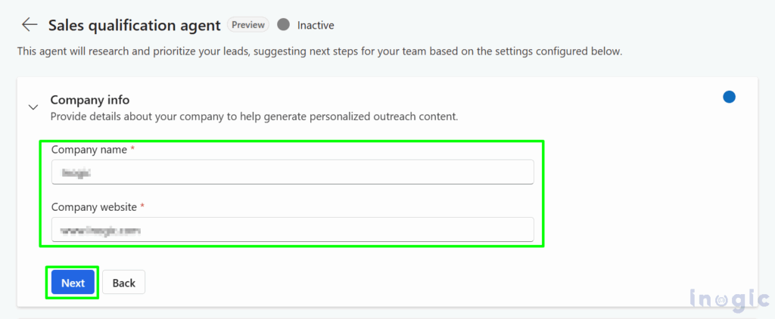Click the agent description paragraph text
The width and height of the screenshot is (775, 319).
[319, 51]
